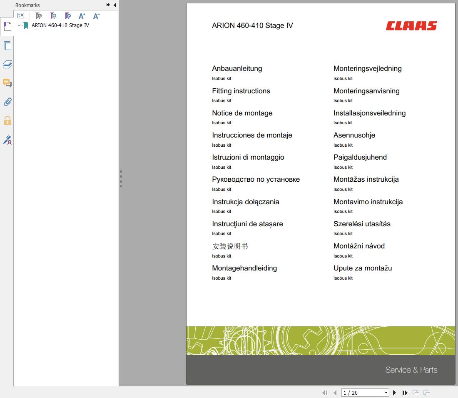The height and width of the screenshot is (398, 458).
Task: Click the bookmark properties icon beside new bookmark
Action: point(68,15)
